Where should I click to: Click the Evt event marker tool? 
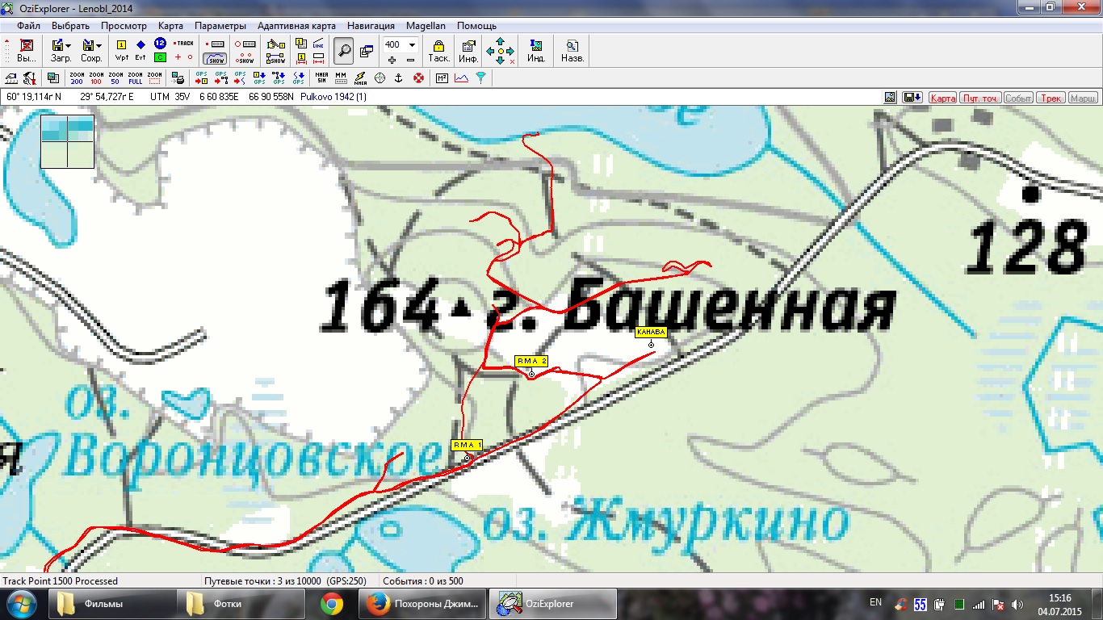(x=140, y=50)
